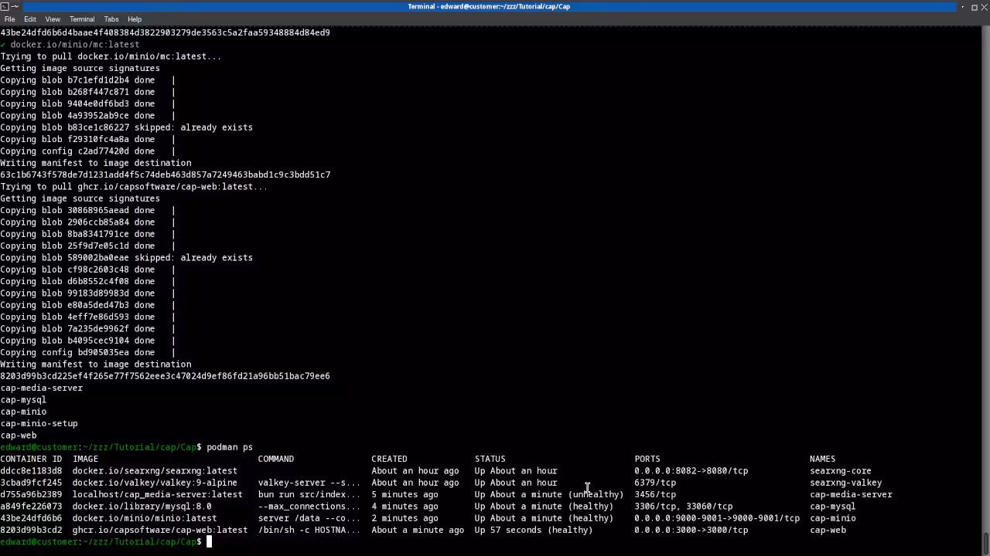Click port mapping 0.0.0.0:8082->8080/tcp

click(691, 471)
